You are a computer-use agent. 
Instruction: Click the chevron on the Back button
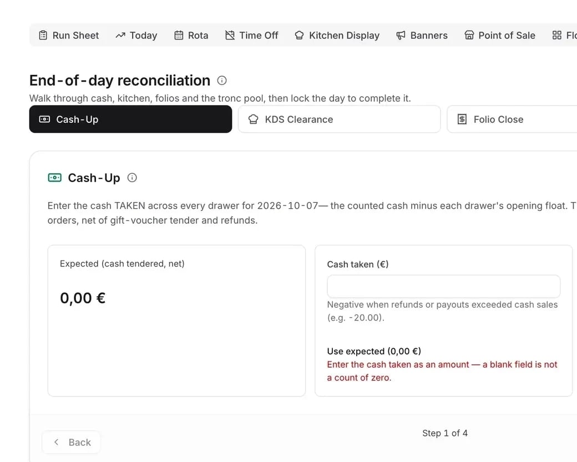[x=56, y=442]
